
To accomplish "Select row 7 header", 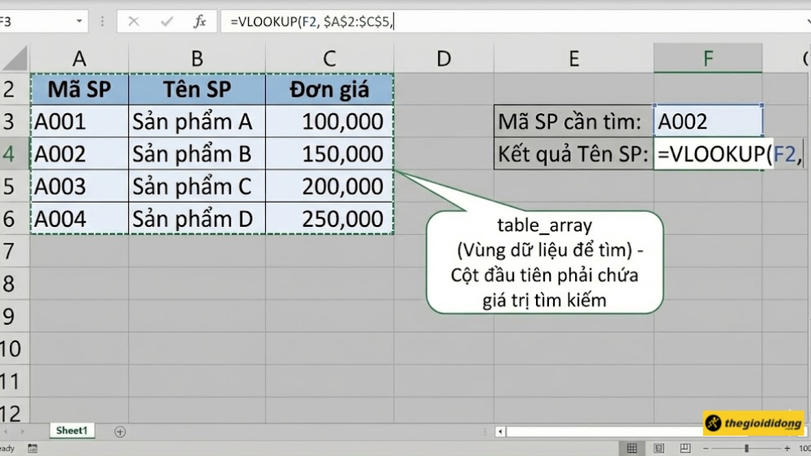I will tap(15, 251).
